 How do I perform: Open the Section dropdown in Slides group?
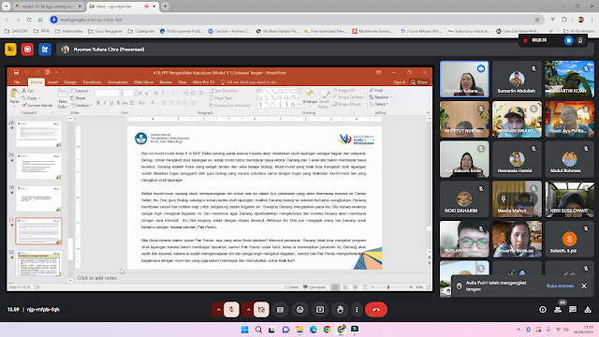80,106
